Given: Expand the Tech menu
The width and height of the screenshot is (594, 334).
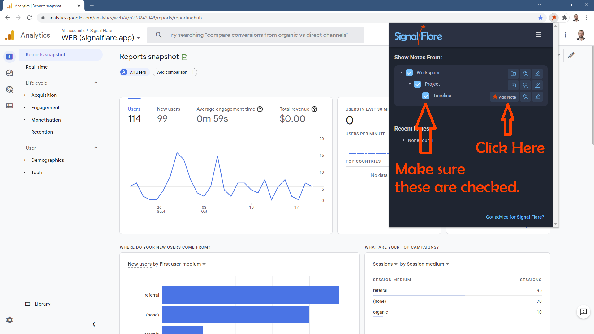Looking at the screenshot, I should pos(24,173).
